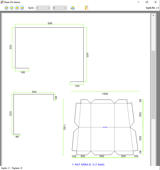This screenshot has height=170, width=160.
Task: Go to next page arrow icon
Action: tap(17, 8)
